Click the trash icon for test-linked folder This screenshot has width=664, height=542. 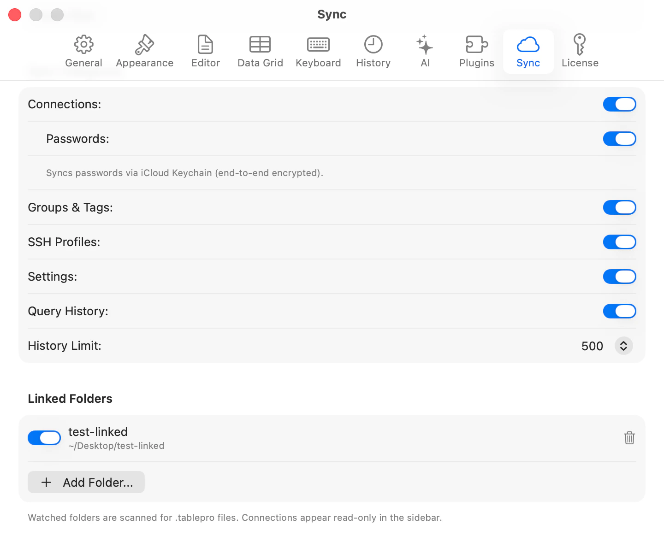pyautogui.click(x=629, y=438)
